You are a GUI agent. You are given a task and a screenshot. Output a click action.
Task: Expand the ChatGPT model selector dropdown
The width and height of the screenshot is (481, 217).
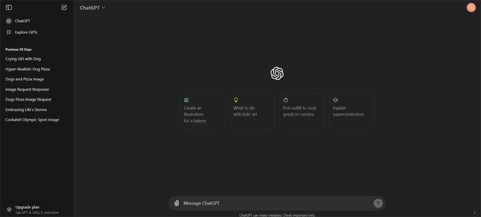pos(92,8)
